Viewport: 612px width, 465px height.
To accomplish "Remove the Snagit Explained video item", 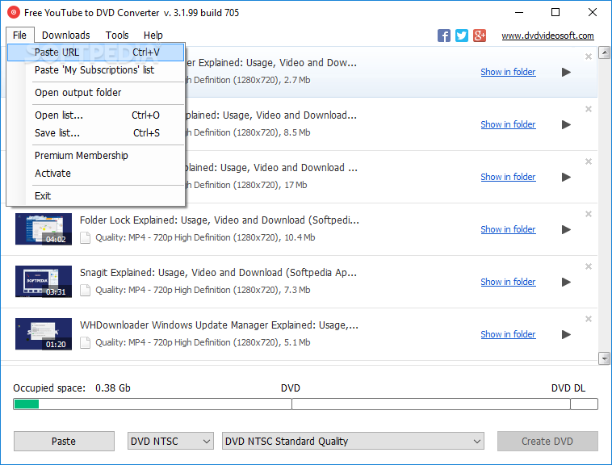I will [589, 266].
